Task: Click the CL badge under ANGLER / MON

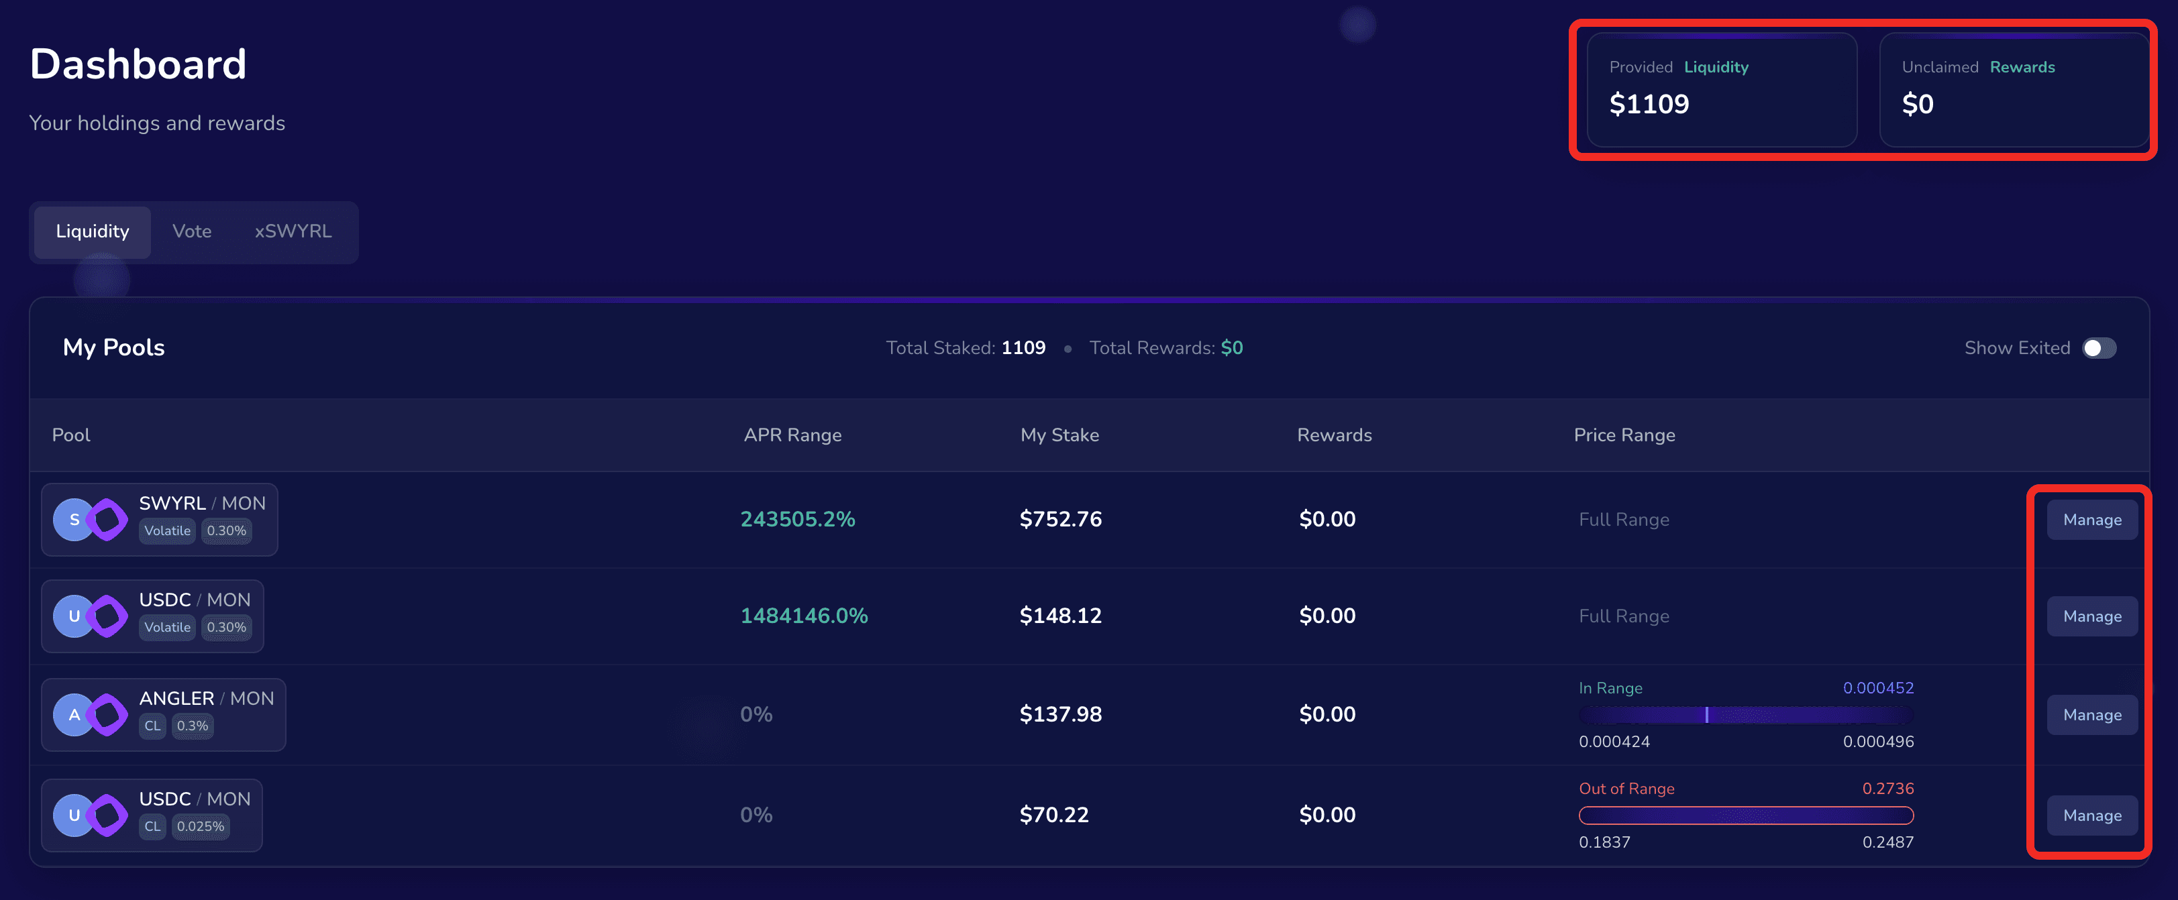Action: (x=152, y=726)
